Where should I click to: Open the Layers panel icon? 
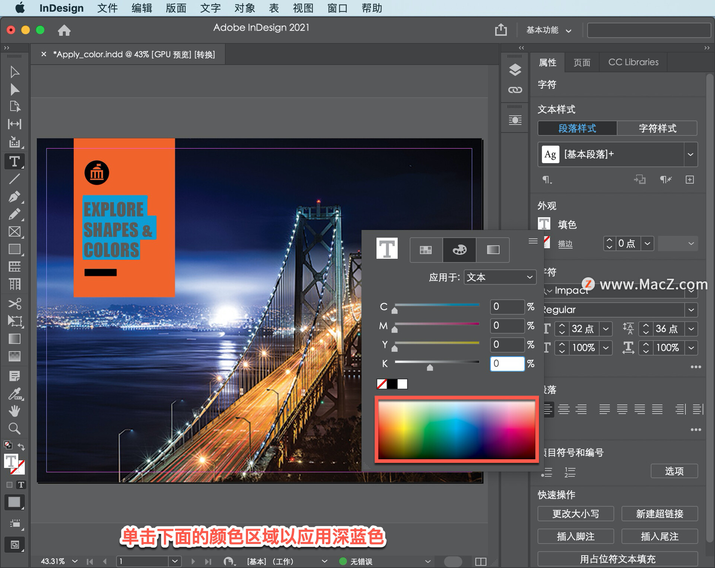point(515,70)
